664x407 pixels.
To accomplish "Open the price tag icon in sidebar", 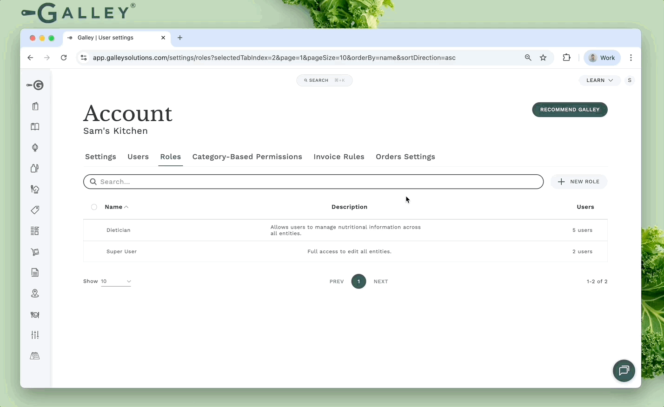I will [35, 210].
